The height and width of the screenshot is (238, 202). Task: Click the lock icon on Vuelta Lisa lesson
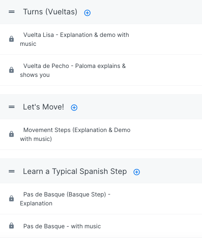tap(11, 39)
